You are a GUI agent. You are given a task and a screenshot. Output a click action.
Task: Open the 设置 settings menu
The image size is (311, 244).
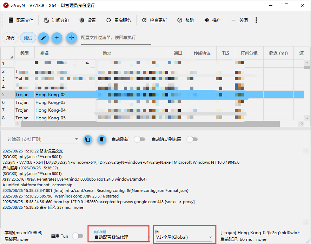(x=87, y=20)
